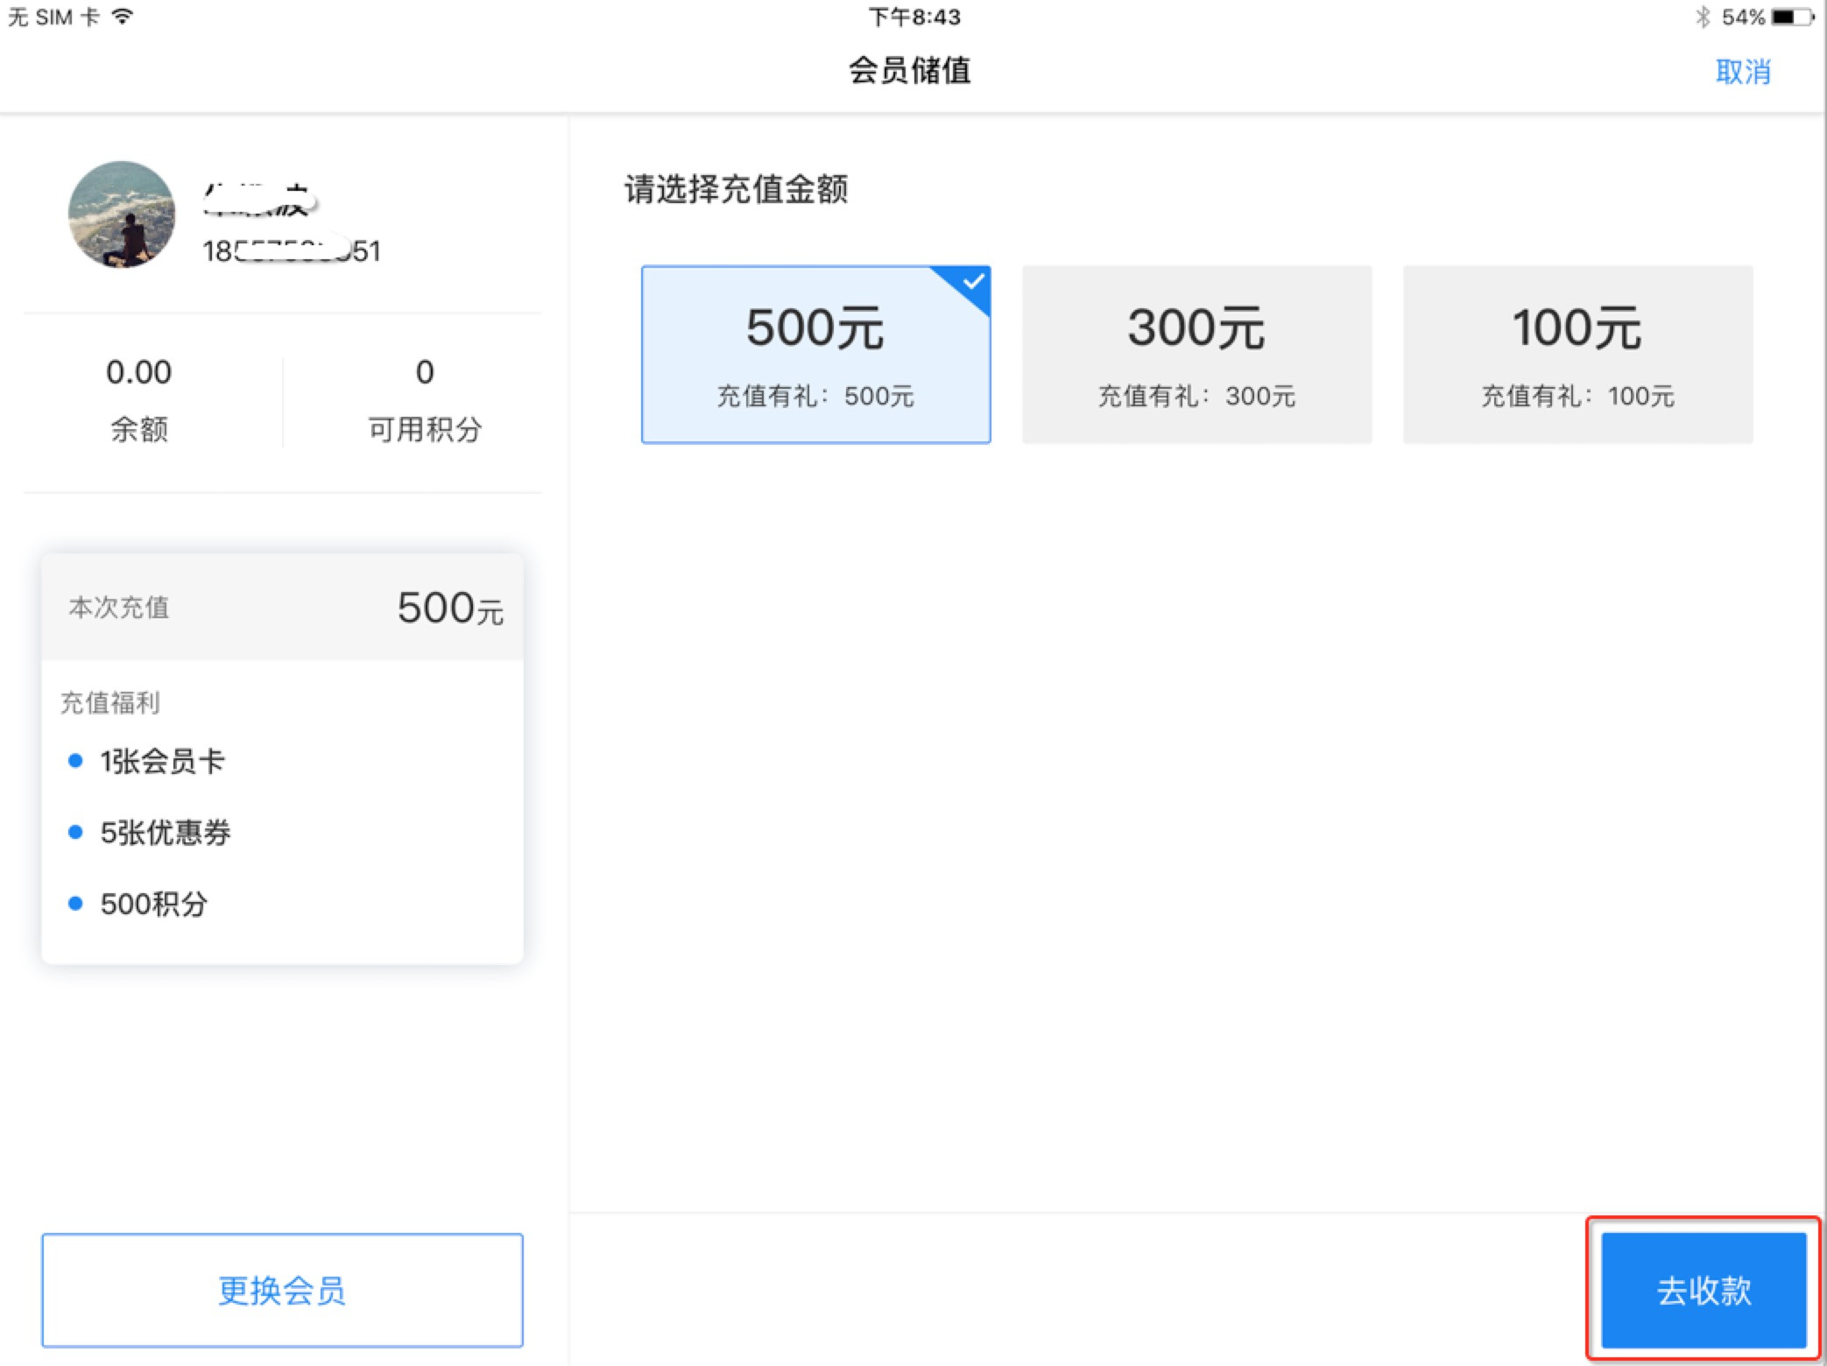Viewport: 1827px width, 1366px height.
Task: Tap the 充值有礼:500元 gift label
Action: (815, 396)
